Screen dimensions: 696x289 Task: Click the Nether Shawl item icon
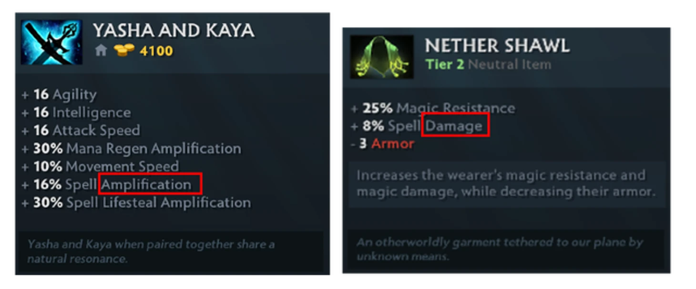click(382, 57)
